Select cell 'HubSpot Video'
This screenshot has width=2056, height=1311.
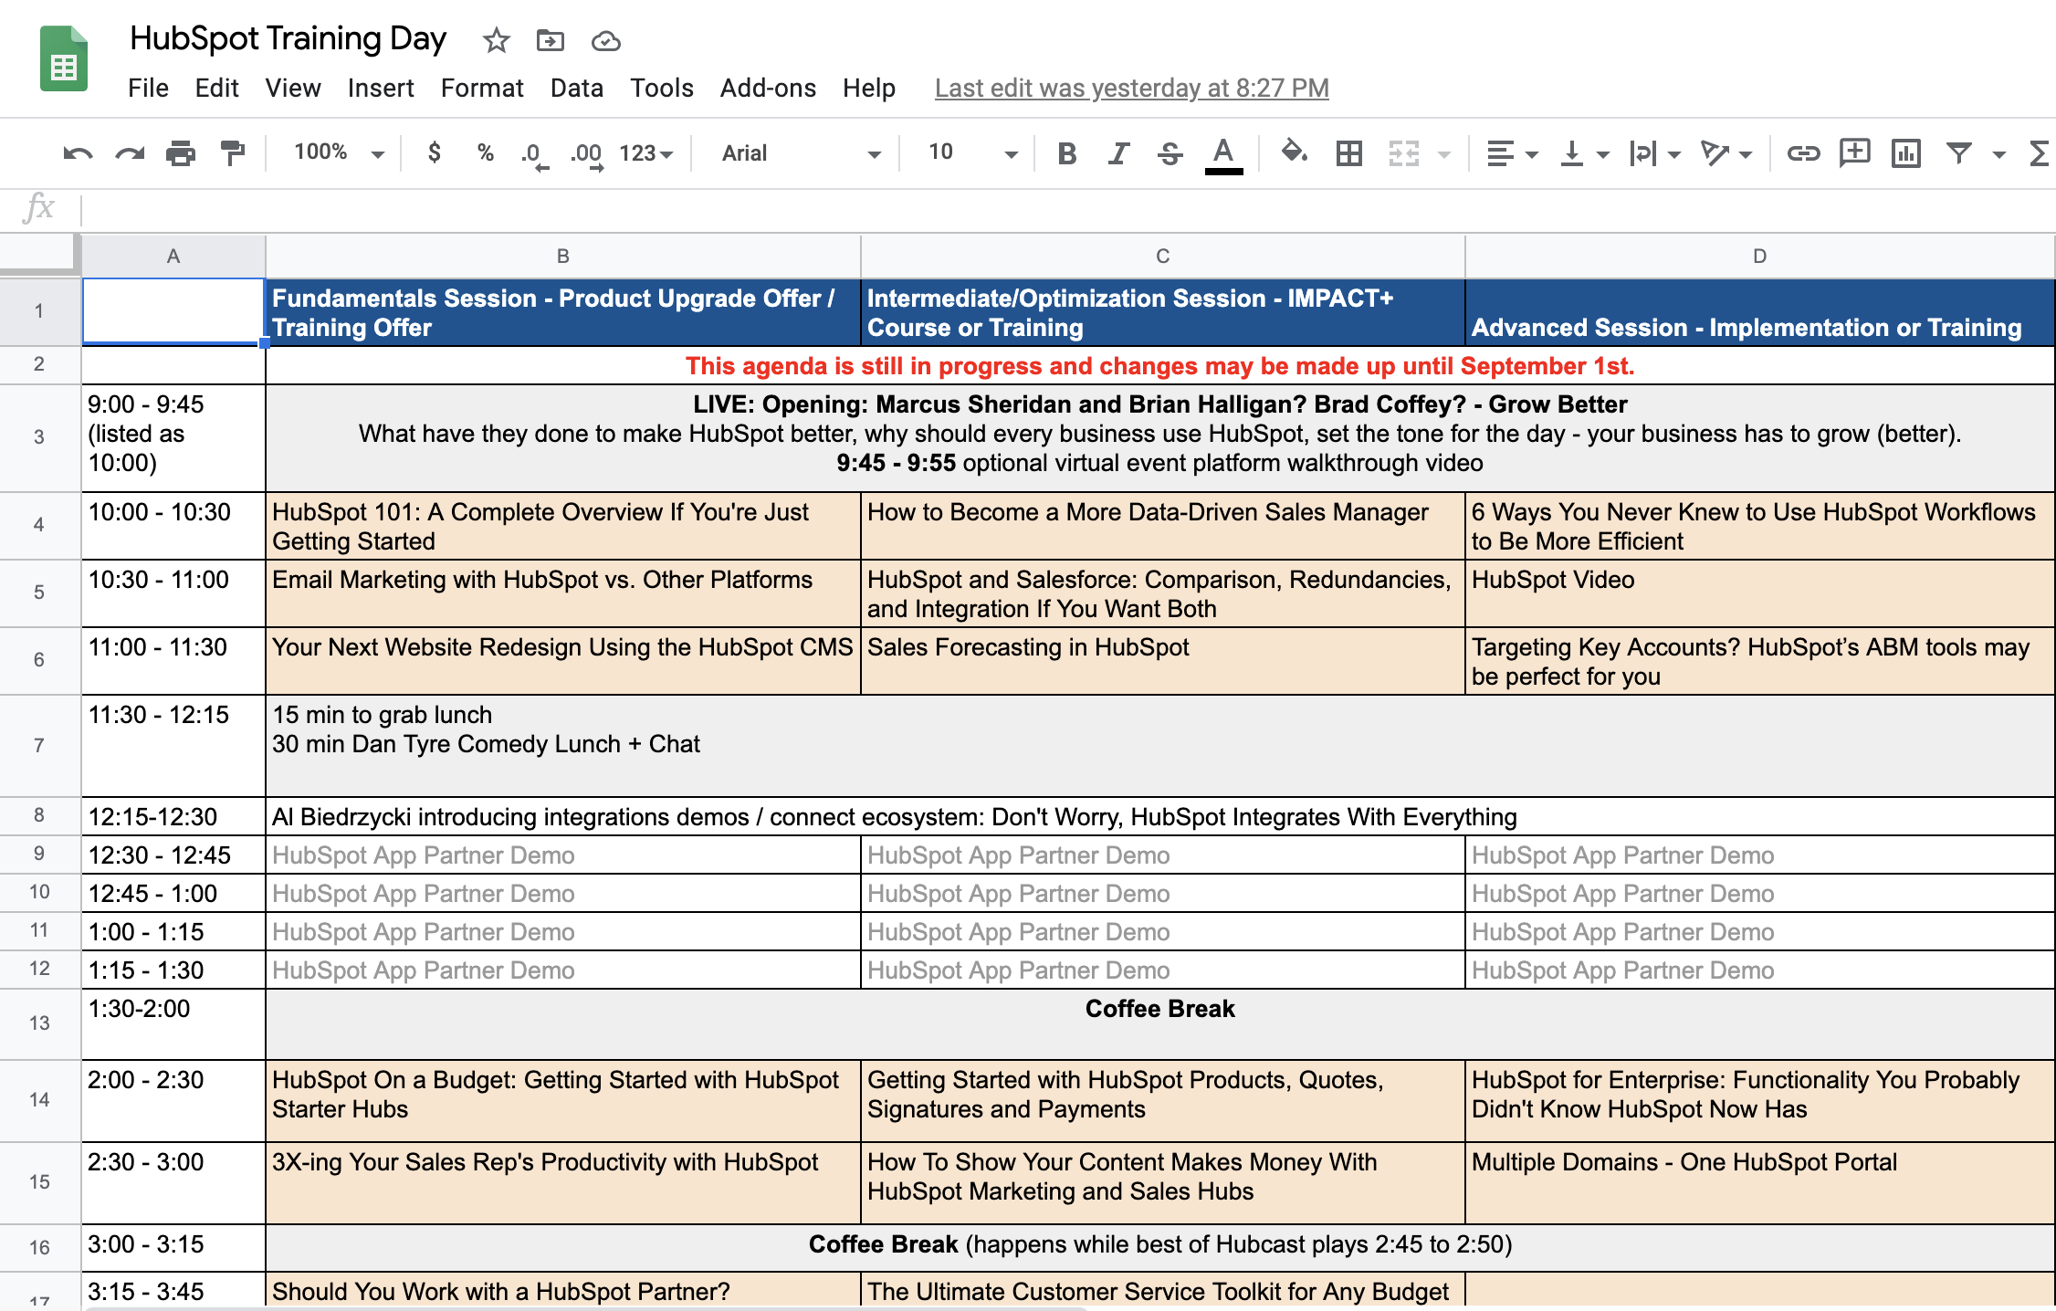point(1760,593)
